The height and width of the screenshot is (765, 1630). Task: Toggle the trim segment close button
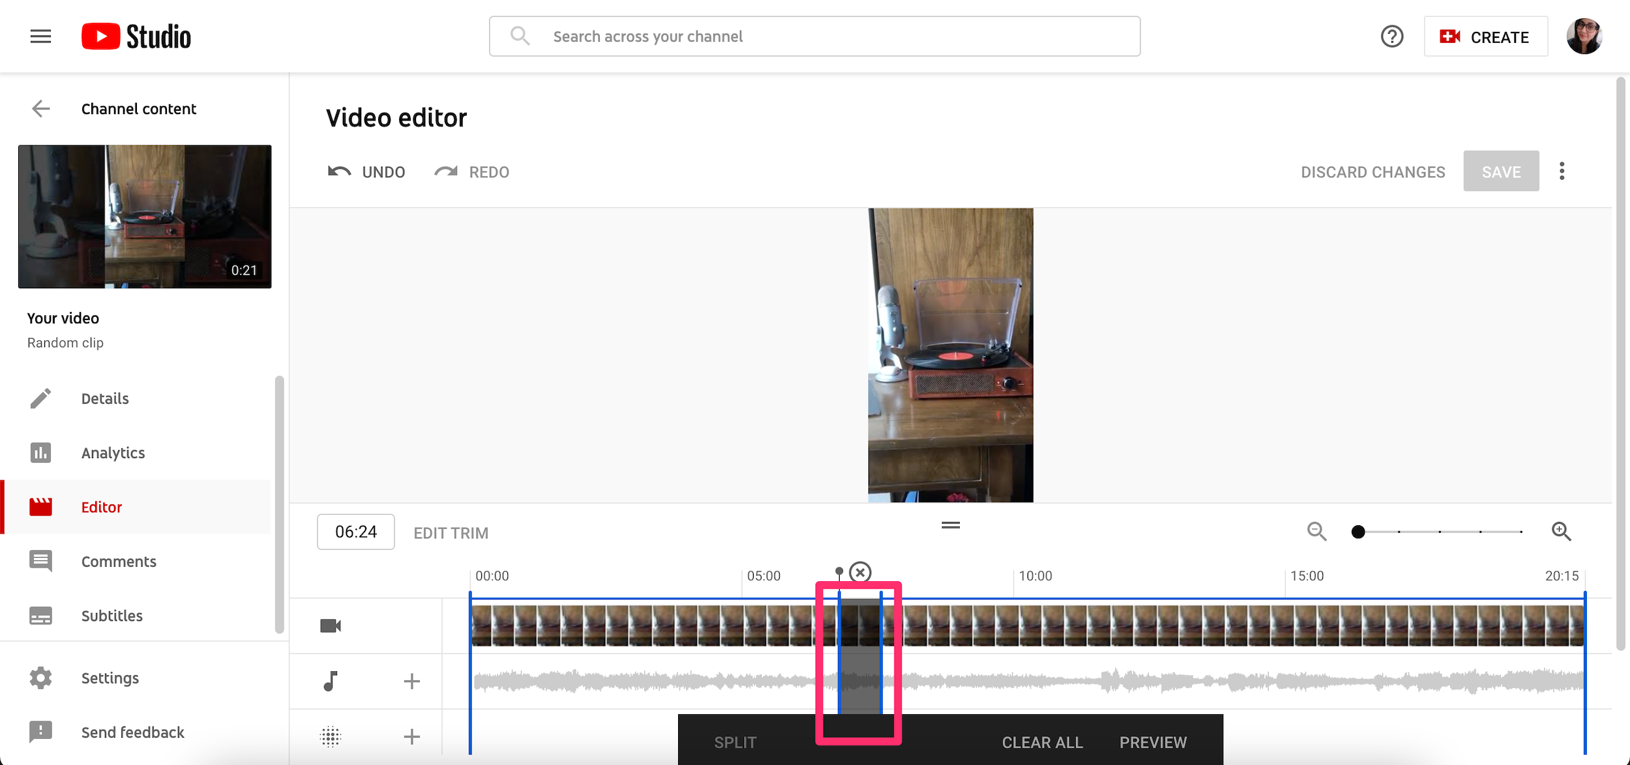[860, 571]
